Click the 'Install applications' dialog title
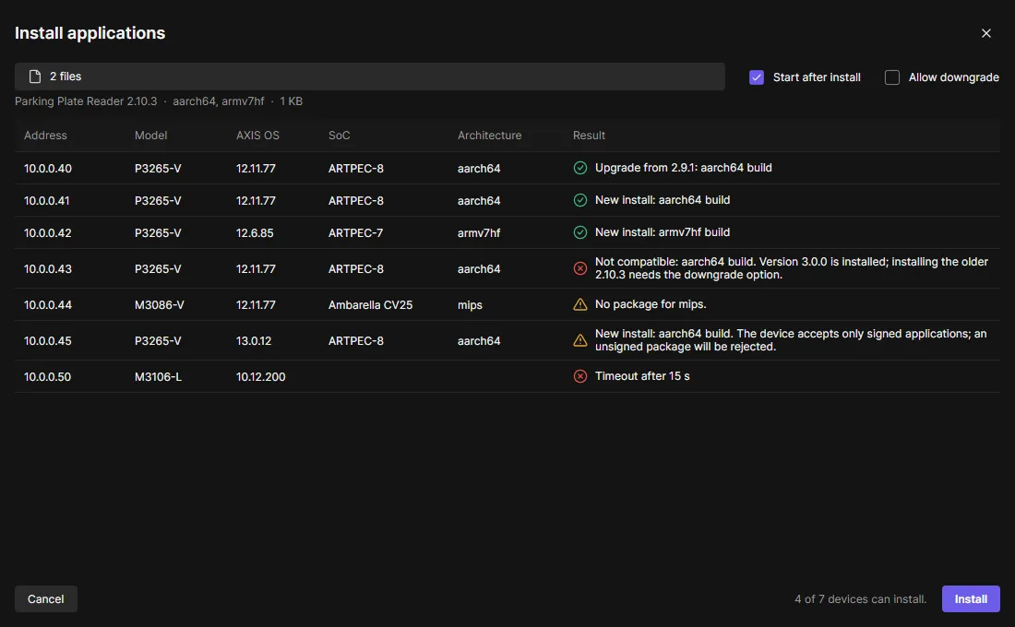The height and width of the screenshot is (627, 1015). [90, 33]
